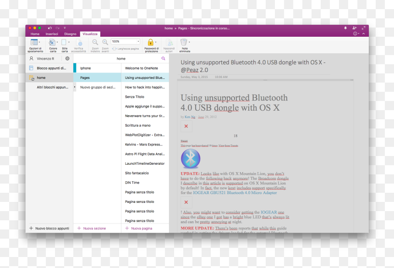
Task: Open the 'Welcome to OneNote' page
Action: click(x=145, y=68)
